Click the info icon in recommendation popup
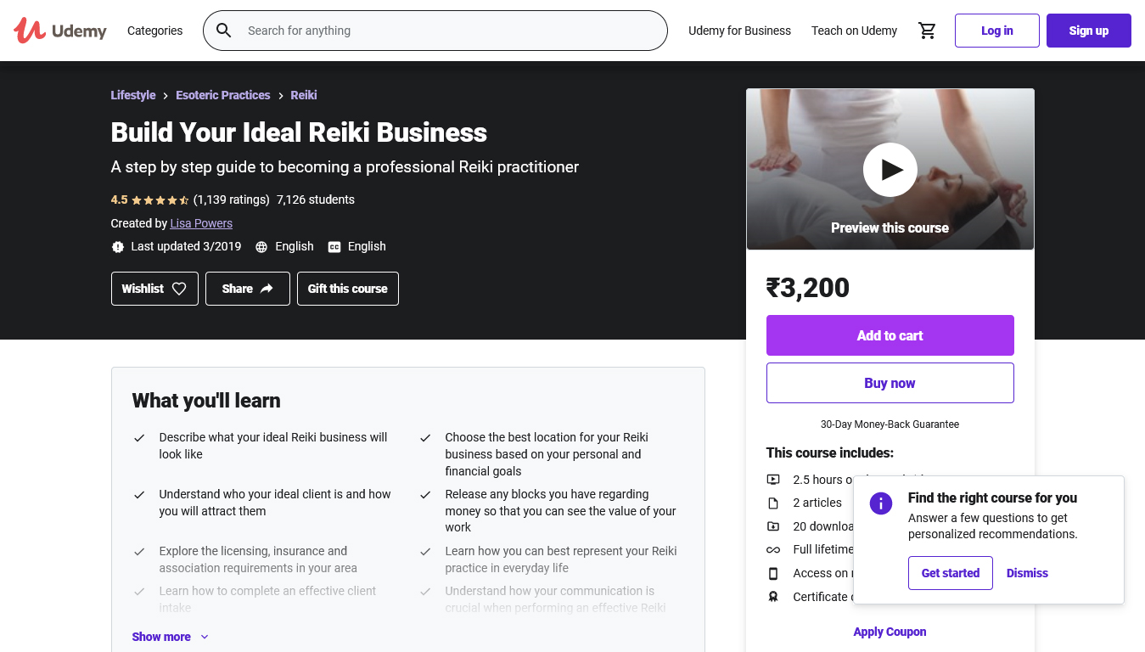This screenshot has height=652, width=1145. click(x=881, y=503)
